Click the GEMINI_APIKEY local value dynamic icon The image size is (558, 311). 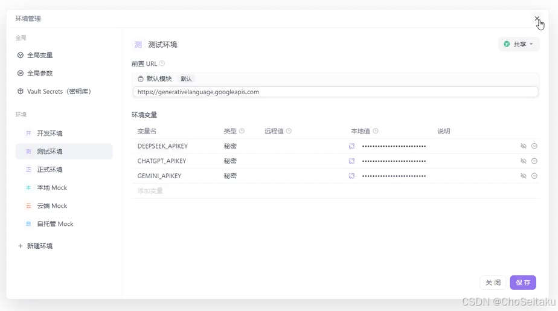click(x=351, y=176)
